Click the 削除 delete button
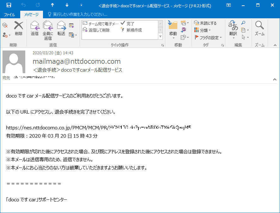Viewport: 280px width, 213px height. 19,28
